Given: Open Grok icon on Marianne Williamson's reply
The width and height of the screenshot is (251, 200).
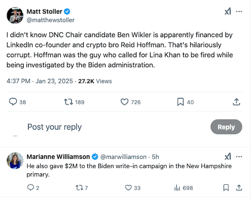Looking at the screenshot, I should pos(228,157).
